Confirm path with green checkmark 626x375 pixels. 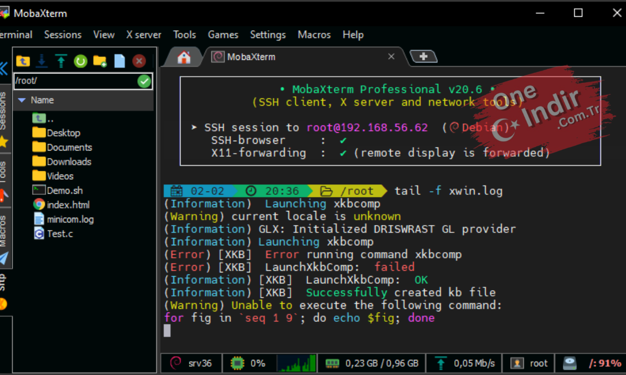tap(144, 81)
